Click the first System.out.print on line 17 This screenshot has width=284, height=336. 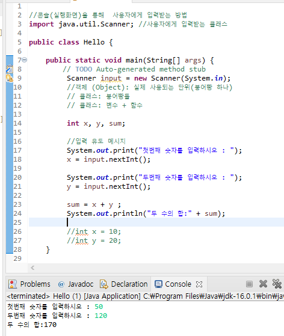(154, 150)
